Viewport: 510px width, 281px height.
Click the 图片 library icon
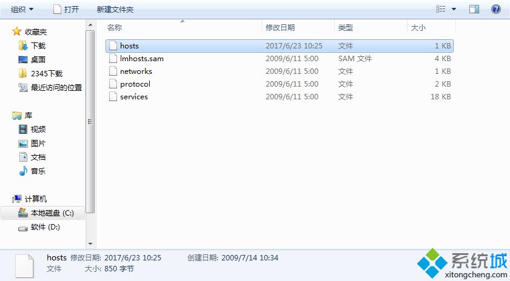[x=23, y=144]
